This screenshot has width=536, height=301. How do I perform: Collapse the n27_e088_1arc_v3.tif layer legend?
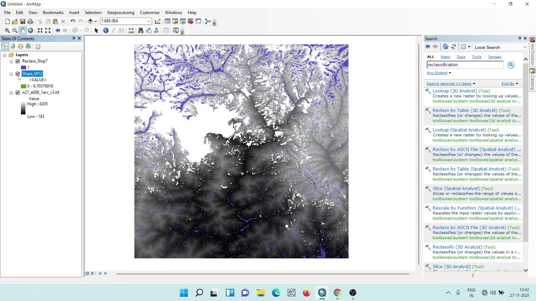(11, 92)
